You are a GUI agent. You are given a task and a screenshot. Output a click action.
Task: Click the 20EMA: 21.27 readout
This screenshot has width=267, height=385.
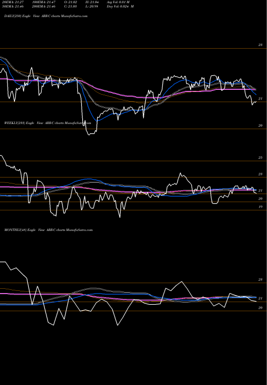(x=13, y=2)
